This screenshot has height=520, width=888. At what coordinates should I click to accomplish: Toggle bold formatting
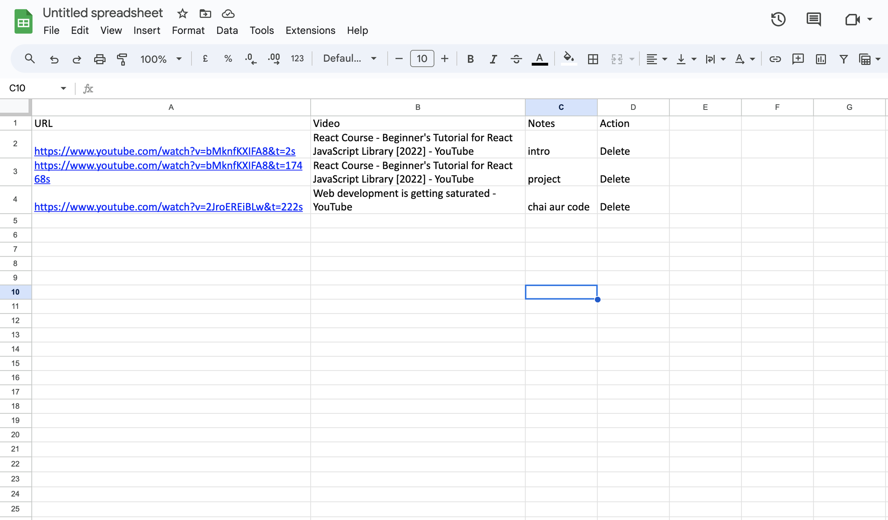tap(470, 59)
